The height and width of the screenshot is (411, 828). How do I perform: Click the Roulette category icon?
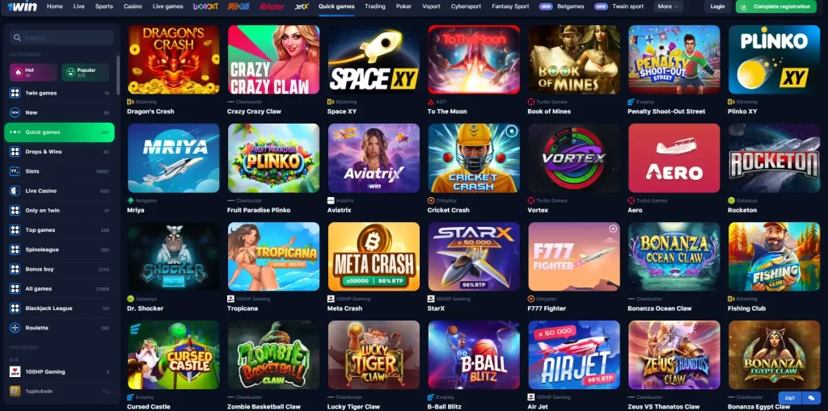click(15, 328)
